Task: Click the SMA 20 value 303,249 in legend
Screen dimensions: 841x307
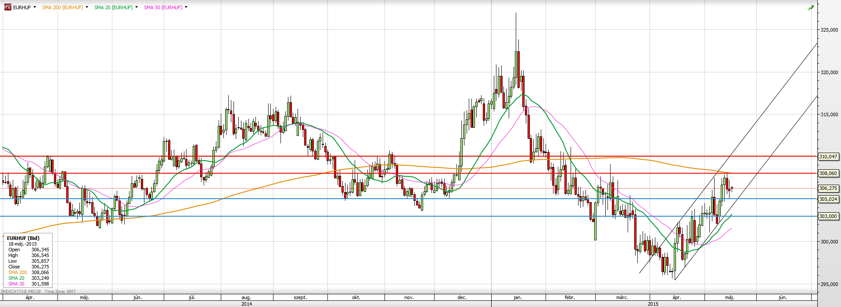Action: tap(40, 278)
